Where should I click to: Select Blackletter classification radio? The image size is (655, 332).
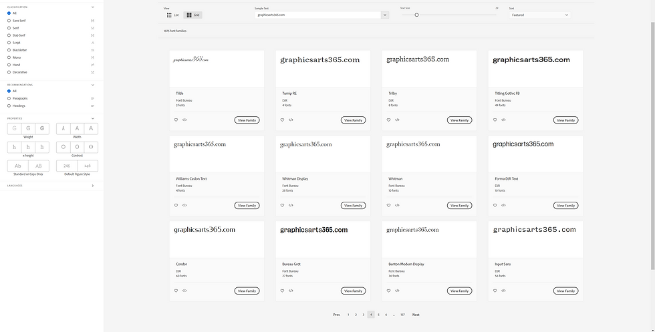point(9,50)
